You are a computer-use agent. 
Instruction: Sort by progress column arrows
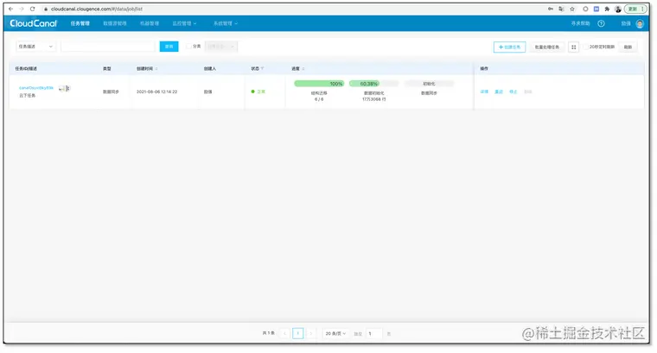[303, 68]
